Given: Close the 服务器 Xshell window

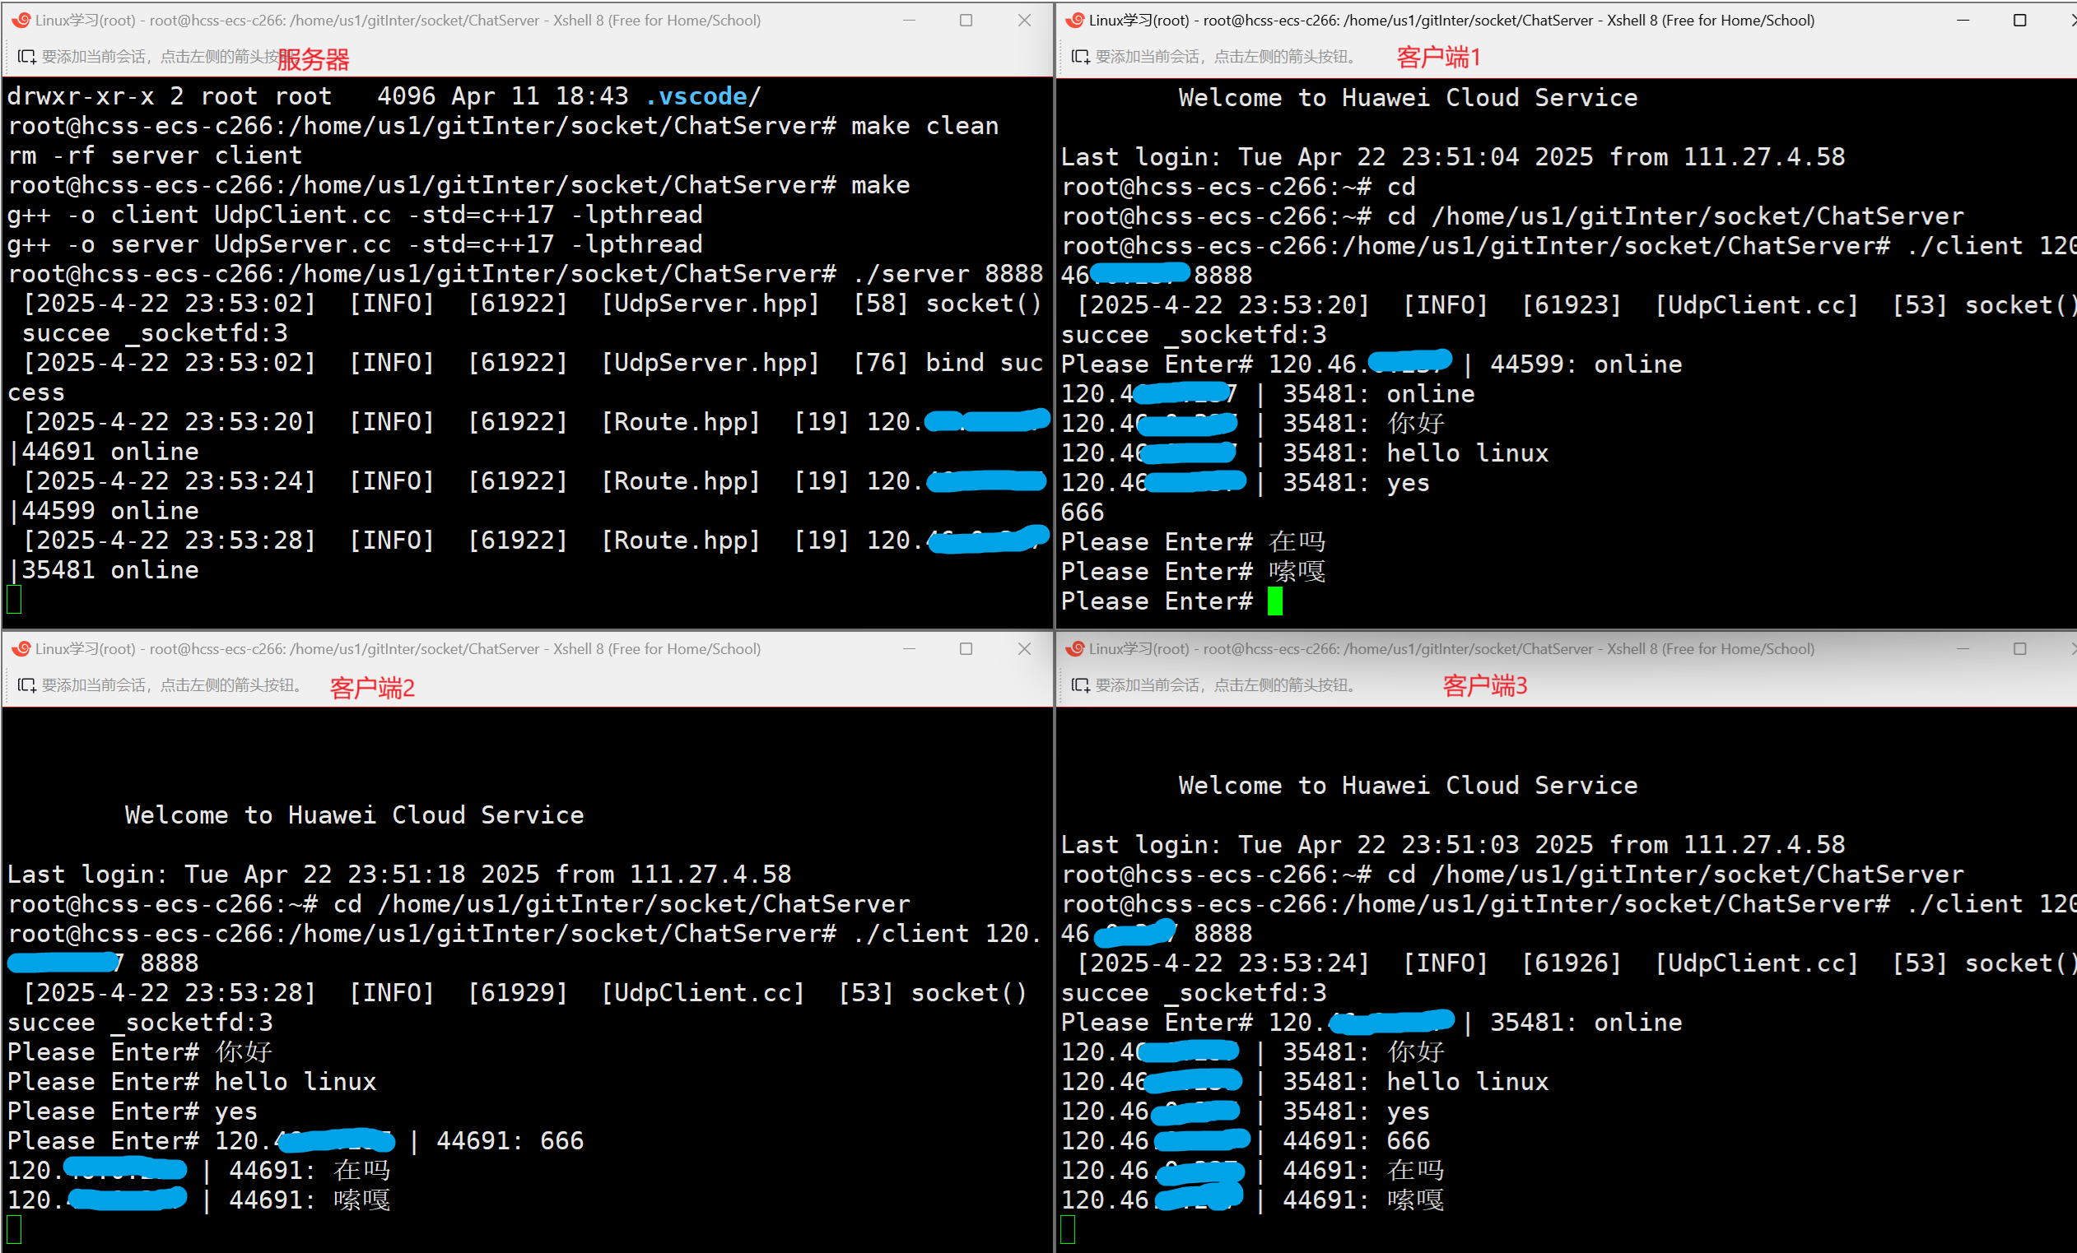Looking at the screenshot, I should pyautogui.click(x=1024, y=21).
